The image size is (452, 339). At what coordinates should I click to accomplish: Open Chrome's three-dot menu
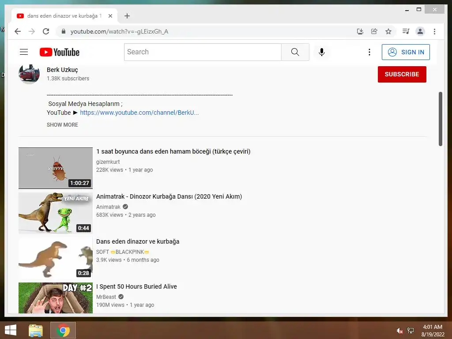coord(434,31)
